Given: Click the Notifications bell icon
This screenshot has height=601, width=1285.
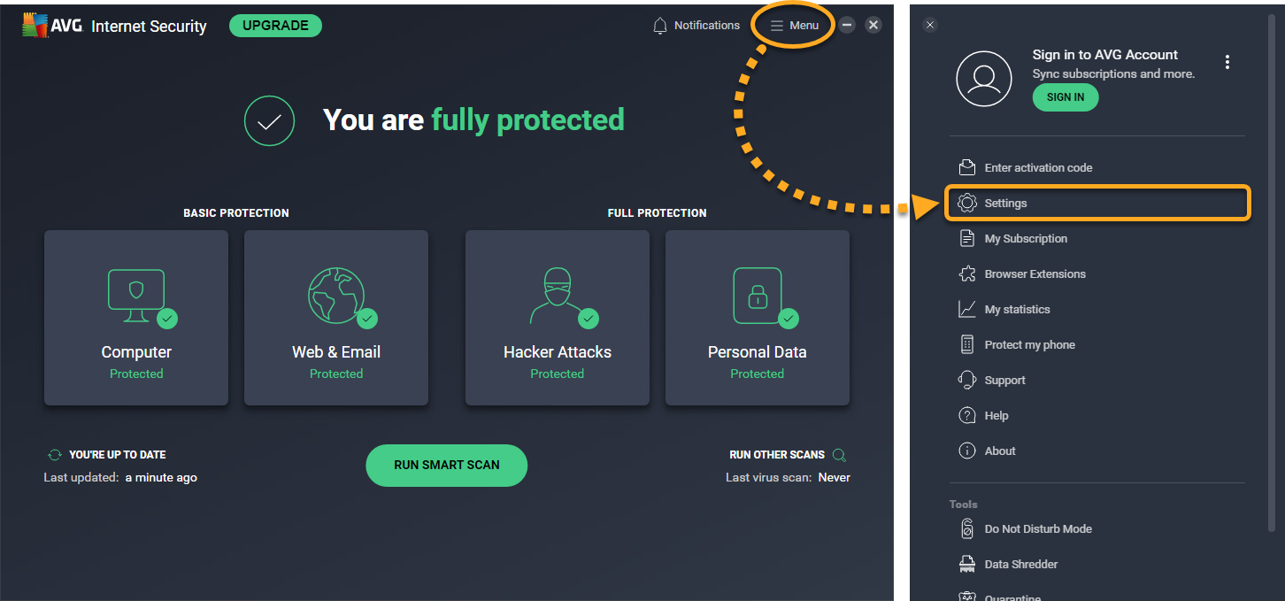Looking at the screenshot, I should coord(660,26).
